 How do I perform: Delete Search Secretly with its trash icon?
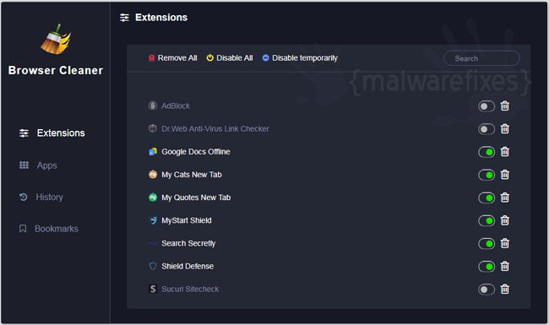[504, 243]
